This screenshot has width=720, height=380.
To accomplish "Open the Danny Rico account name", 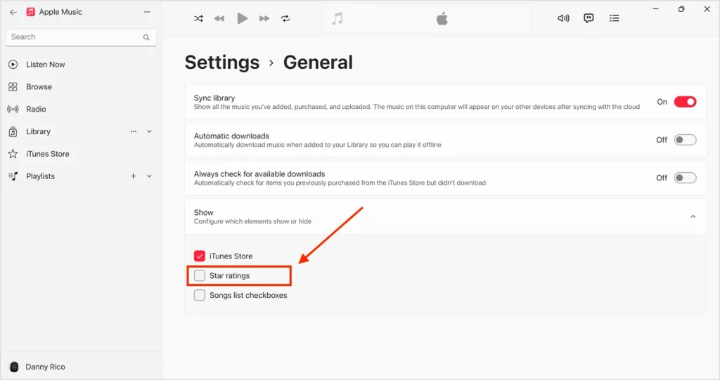I will click(x=46, y=367).
